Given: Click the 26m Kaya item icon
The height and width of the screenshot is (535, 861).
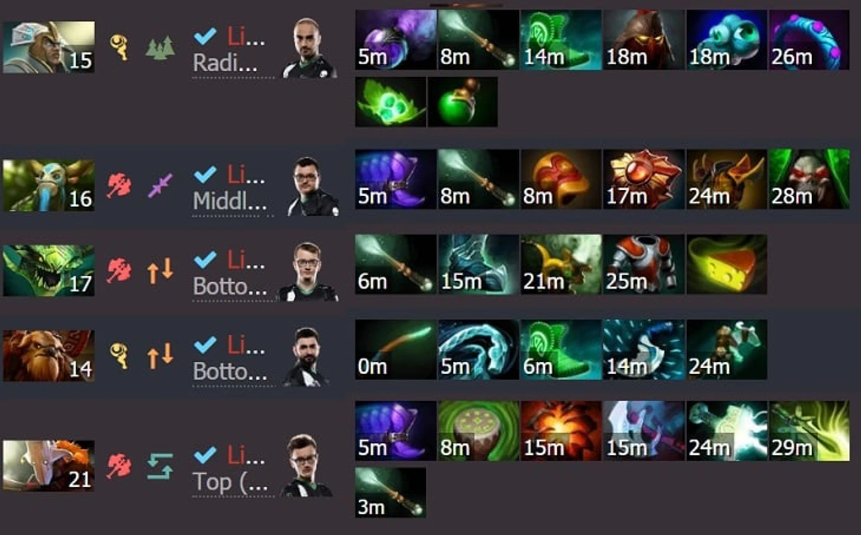Looking at the screenshot, I should (809, 40).
